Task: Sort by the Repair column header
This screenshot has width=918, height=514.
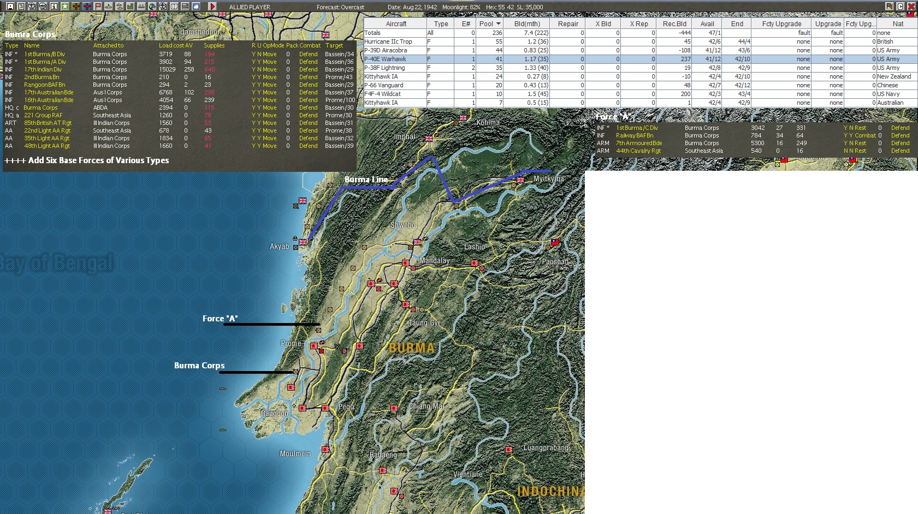Action: pos(568,24)
